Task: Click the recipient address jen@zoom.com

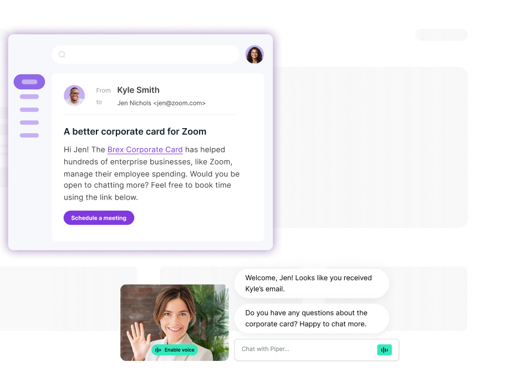Action: pos(180,103)
